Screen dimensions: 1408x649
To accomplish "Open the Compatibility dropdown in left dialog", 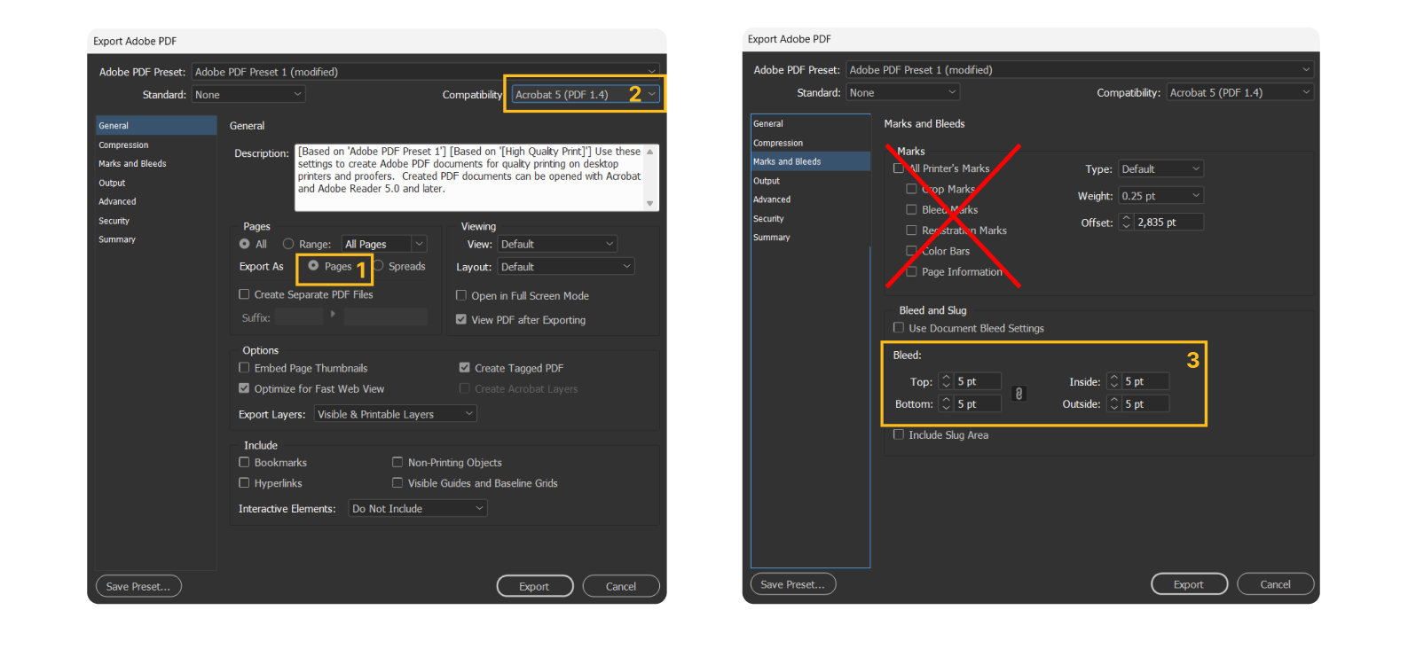I will (585, 95).
